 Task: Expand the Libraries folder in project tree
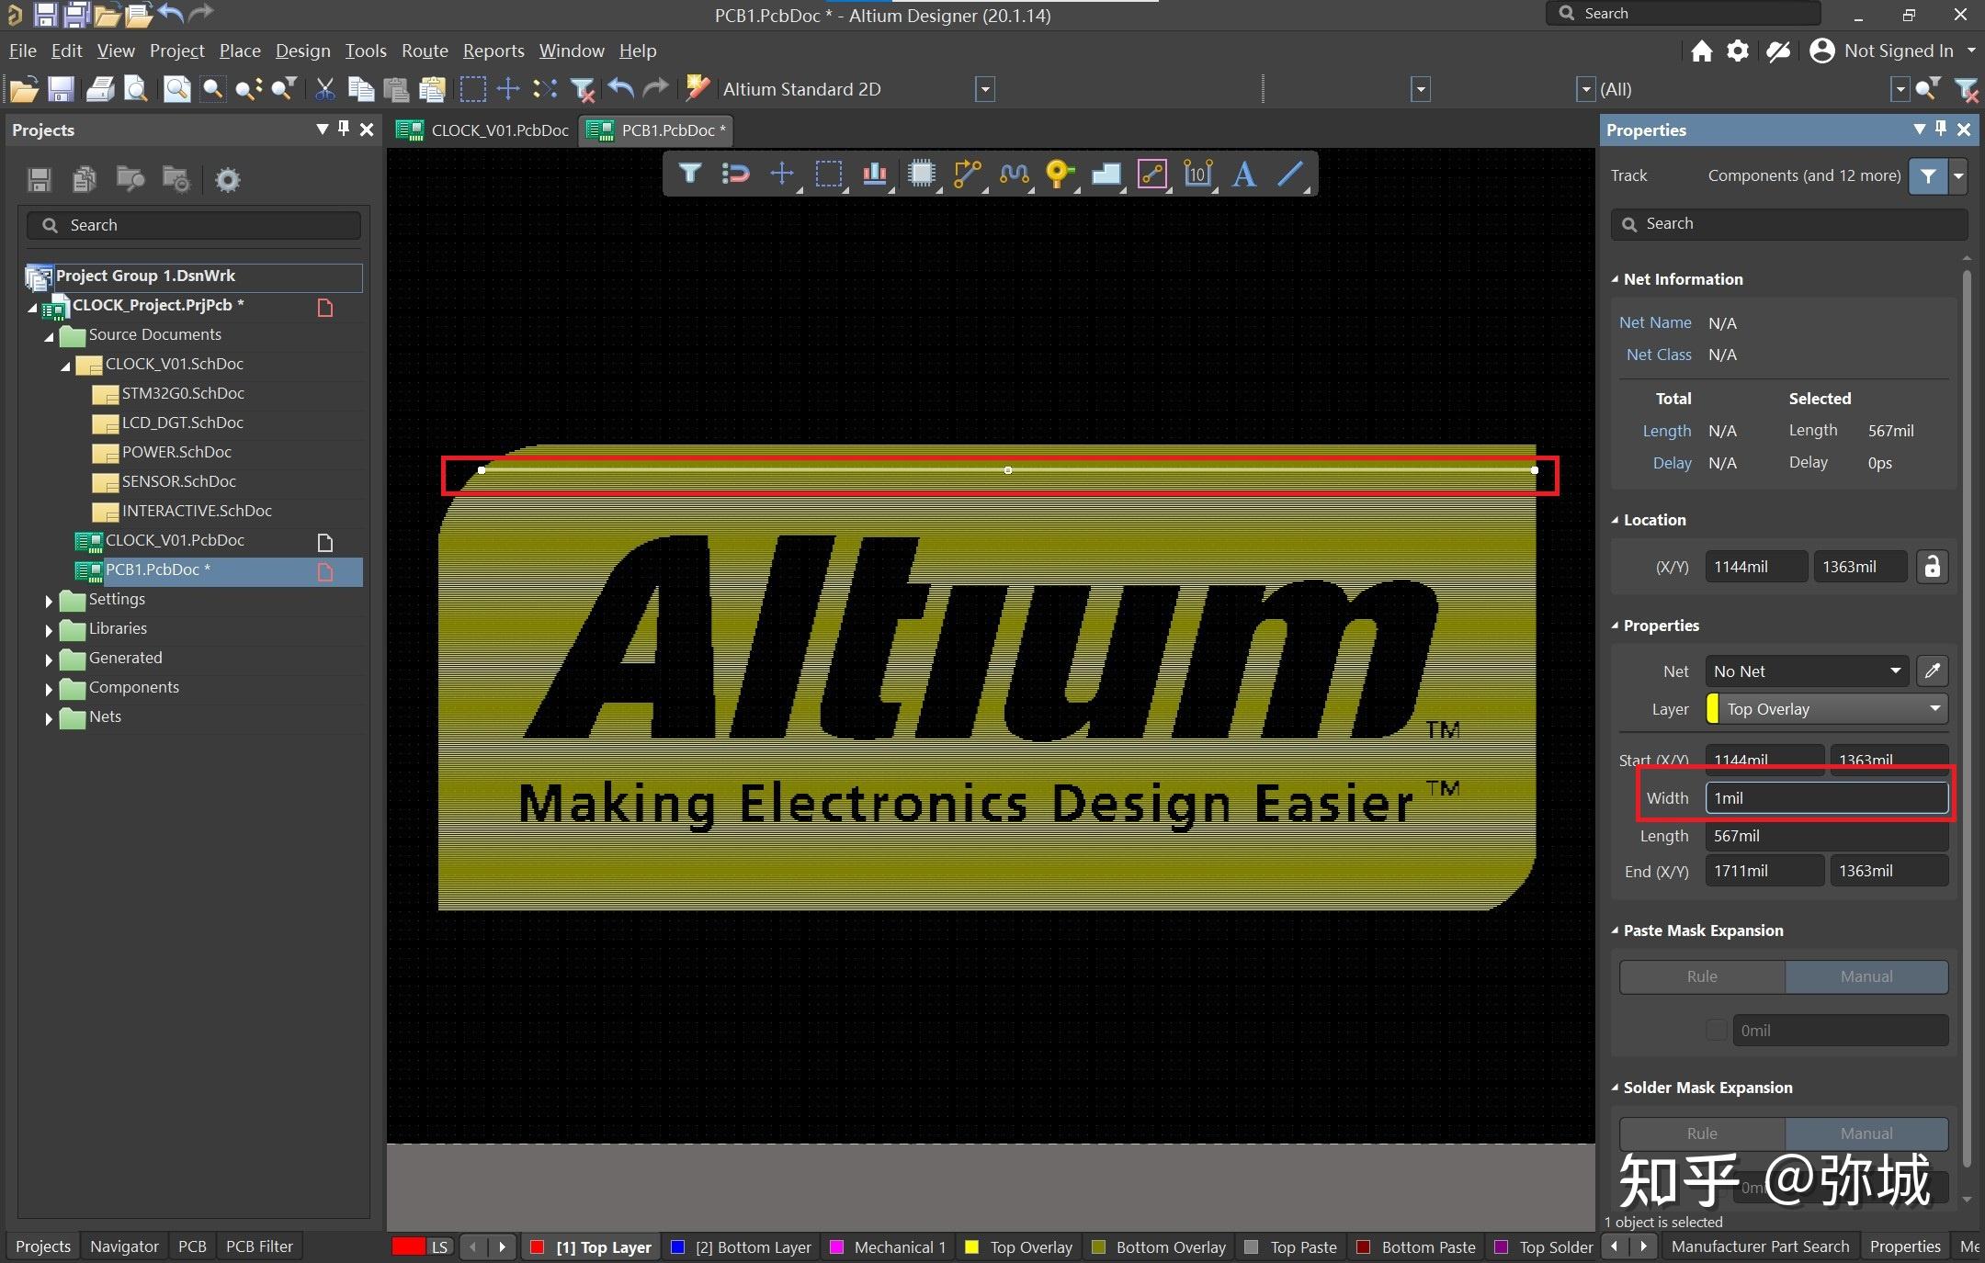(49, 630)
